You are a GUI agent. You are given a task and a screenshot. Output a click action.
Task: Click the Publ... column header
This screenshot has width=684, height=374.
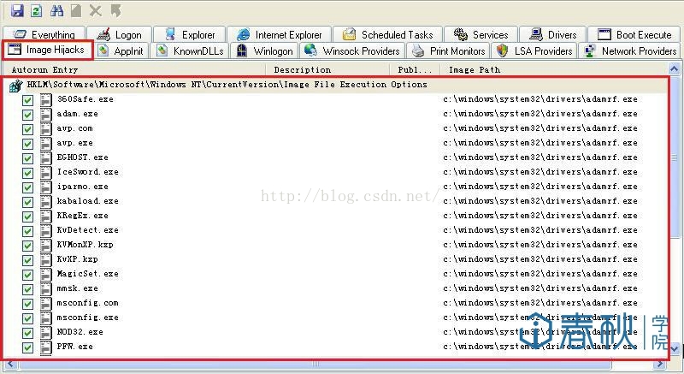point(415,70)
